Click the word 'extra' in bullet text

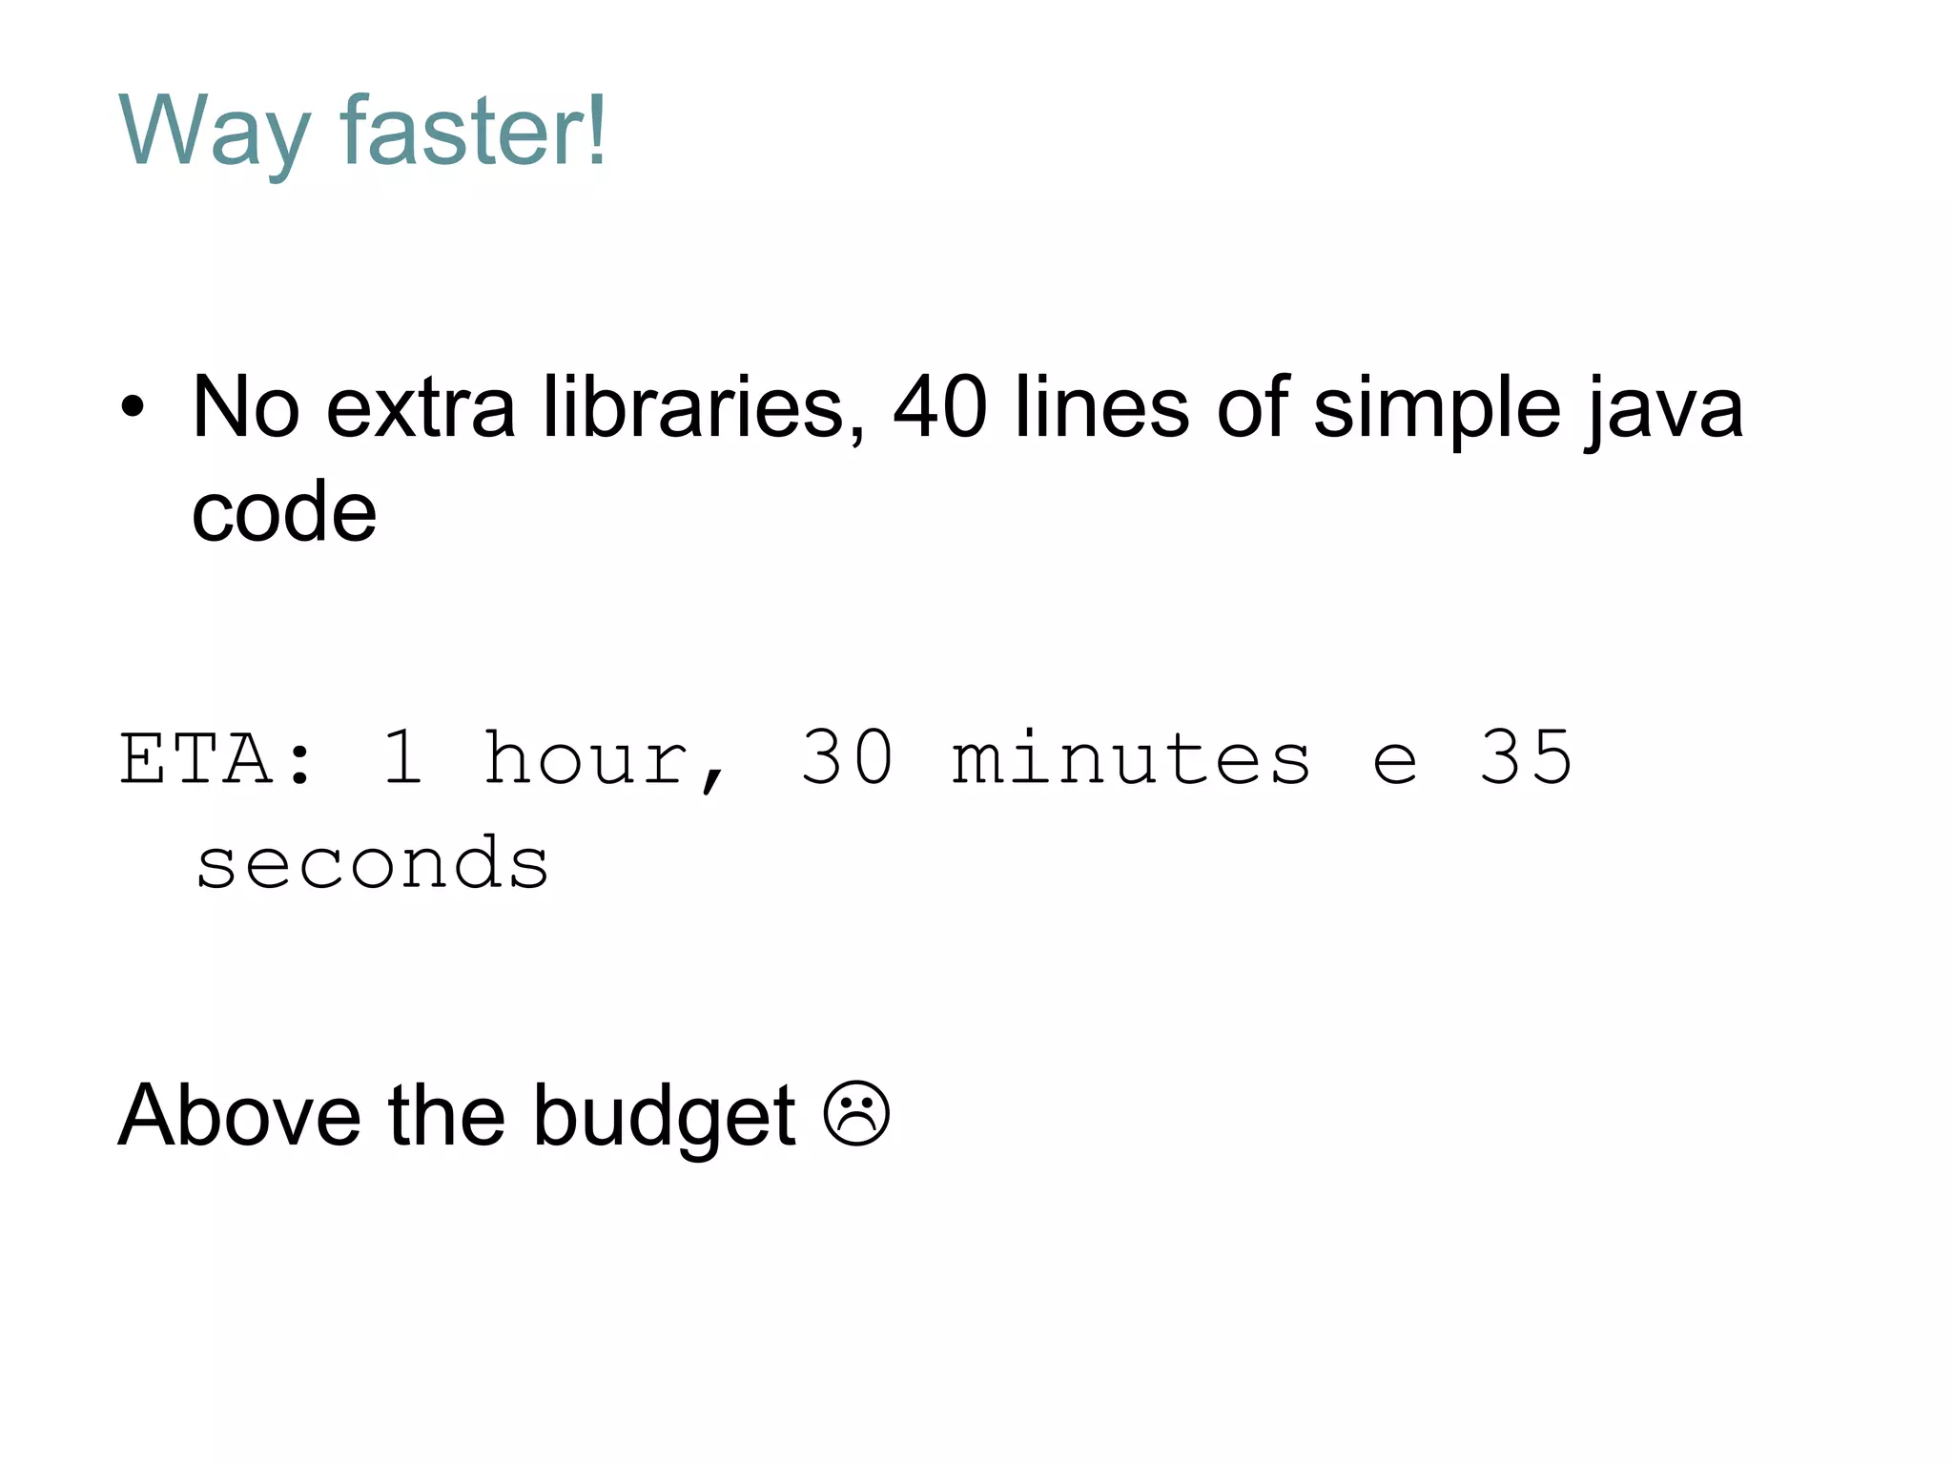421,410
